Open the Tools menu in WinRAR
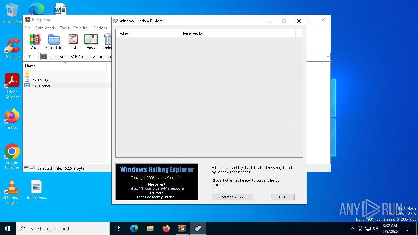The image size is (418, 235). pyautogui.click(x=64, y=28)
